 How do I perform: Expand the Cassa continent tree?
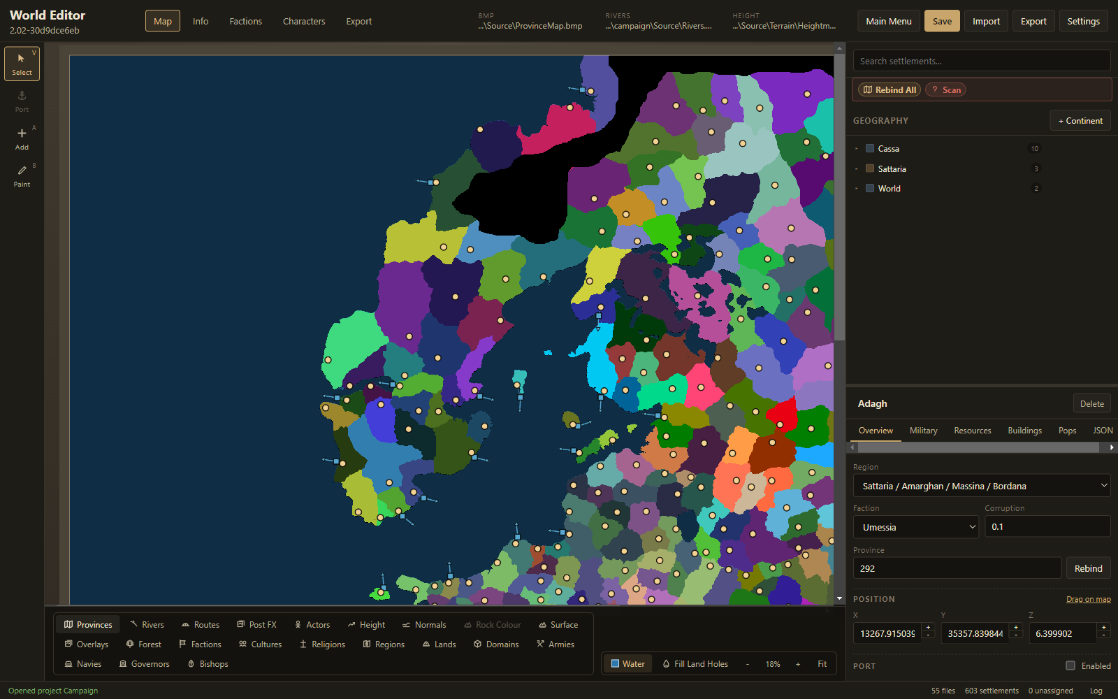point(857,149)
